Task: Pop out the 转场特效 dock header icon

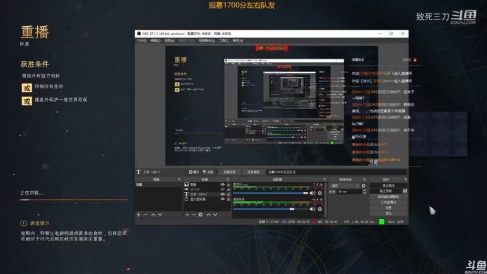Action: 364,179
